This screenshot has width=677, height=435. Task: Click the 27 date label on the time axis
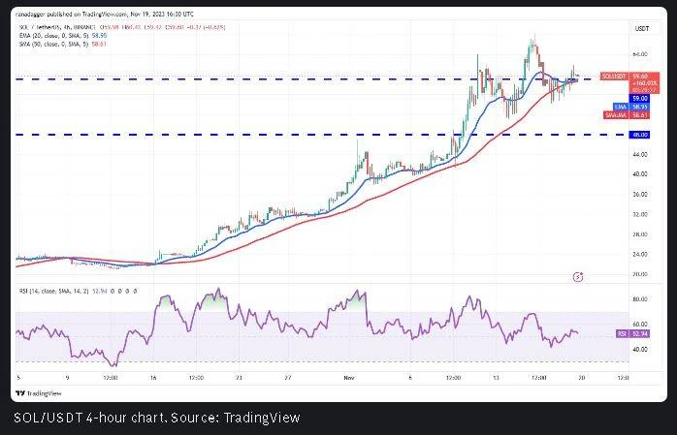[x=288, y=378]
